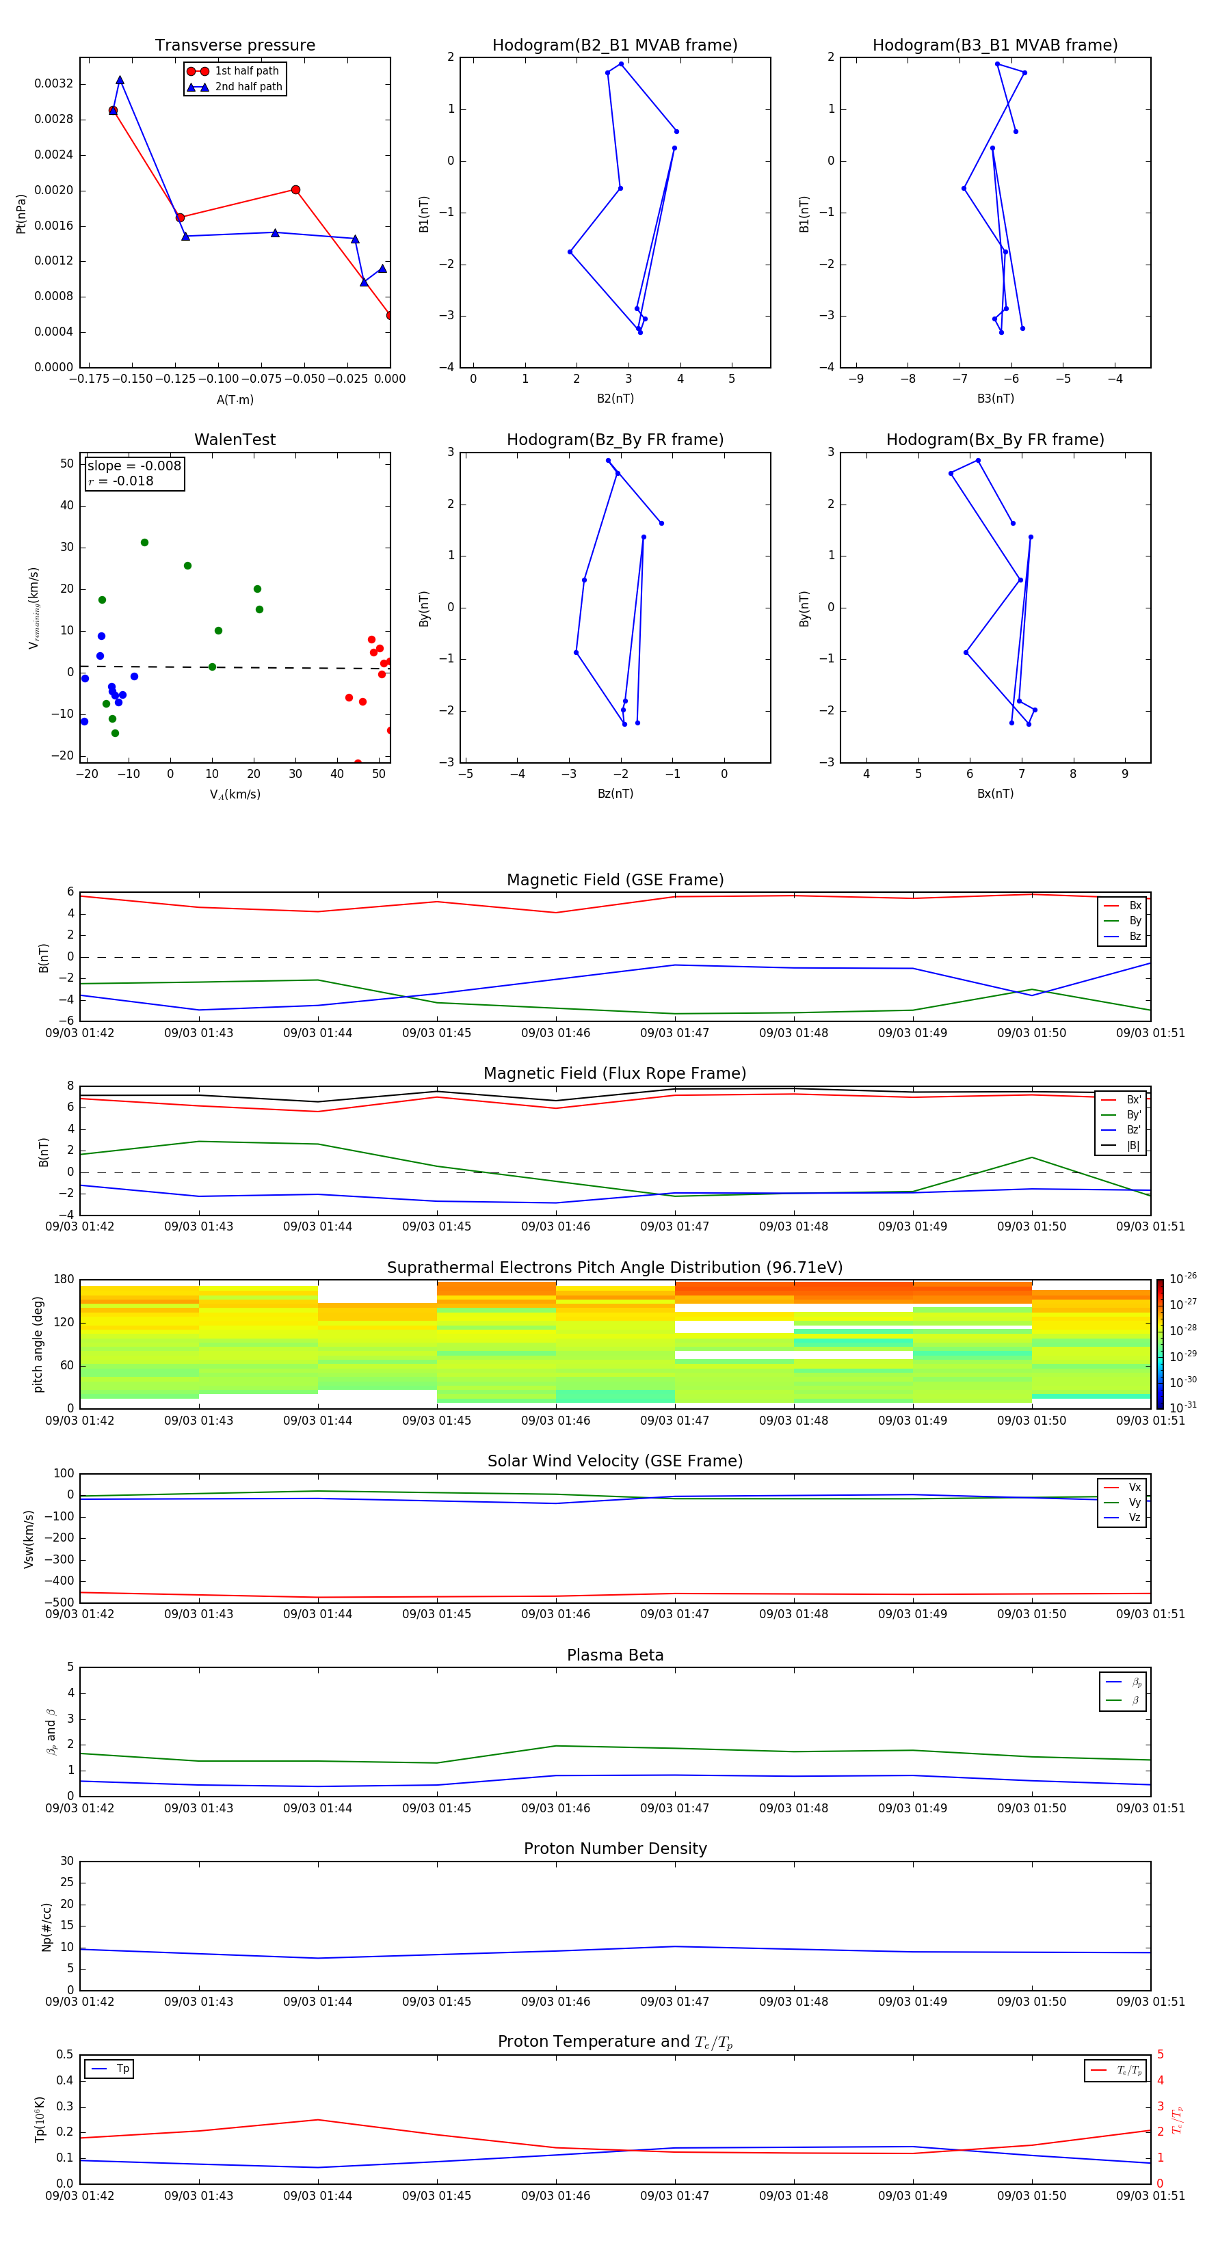Click the 'Np(#/cc)' axis label
The height and width of the screenshot is (2256, 1231).
pyautogui.click(x=47, y=1926)
